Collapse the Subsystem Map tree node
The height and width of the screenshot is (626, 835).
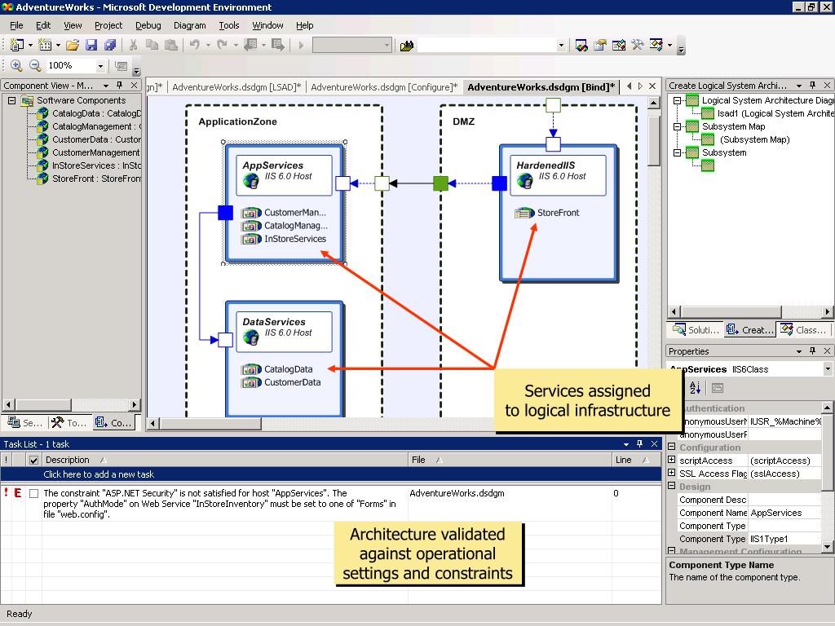[677, 126]
